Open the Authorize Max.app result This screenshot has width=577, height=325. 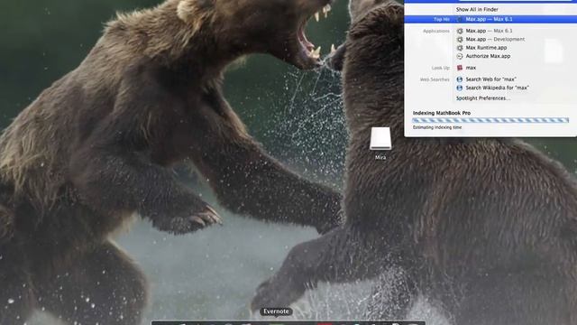click(x=483, y=56)
